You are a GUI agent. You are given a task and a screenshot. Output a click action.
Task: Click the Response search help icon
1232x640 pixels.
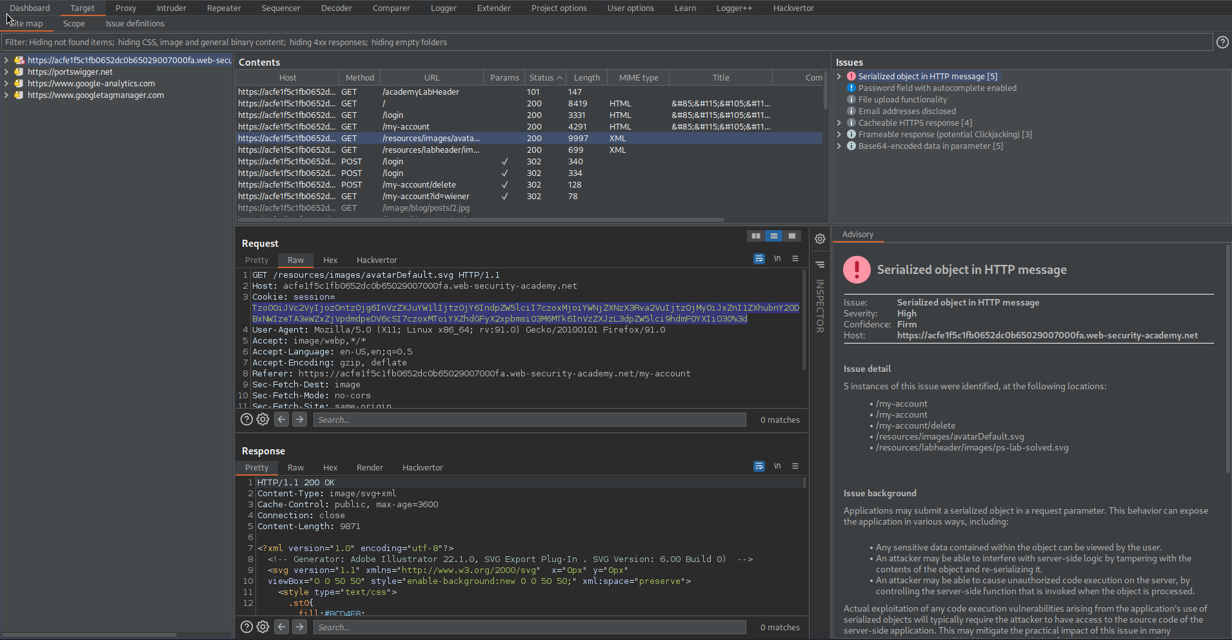[x=246, y=627]
